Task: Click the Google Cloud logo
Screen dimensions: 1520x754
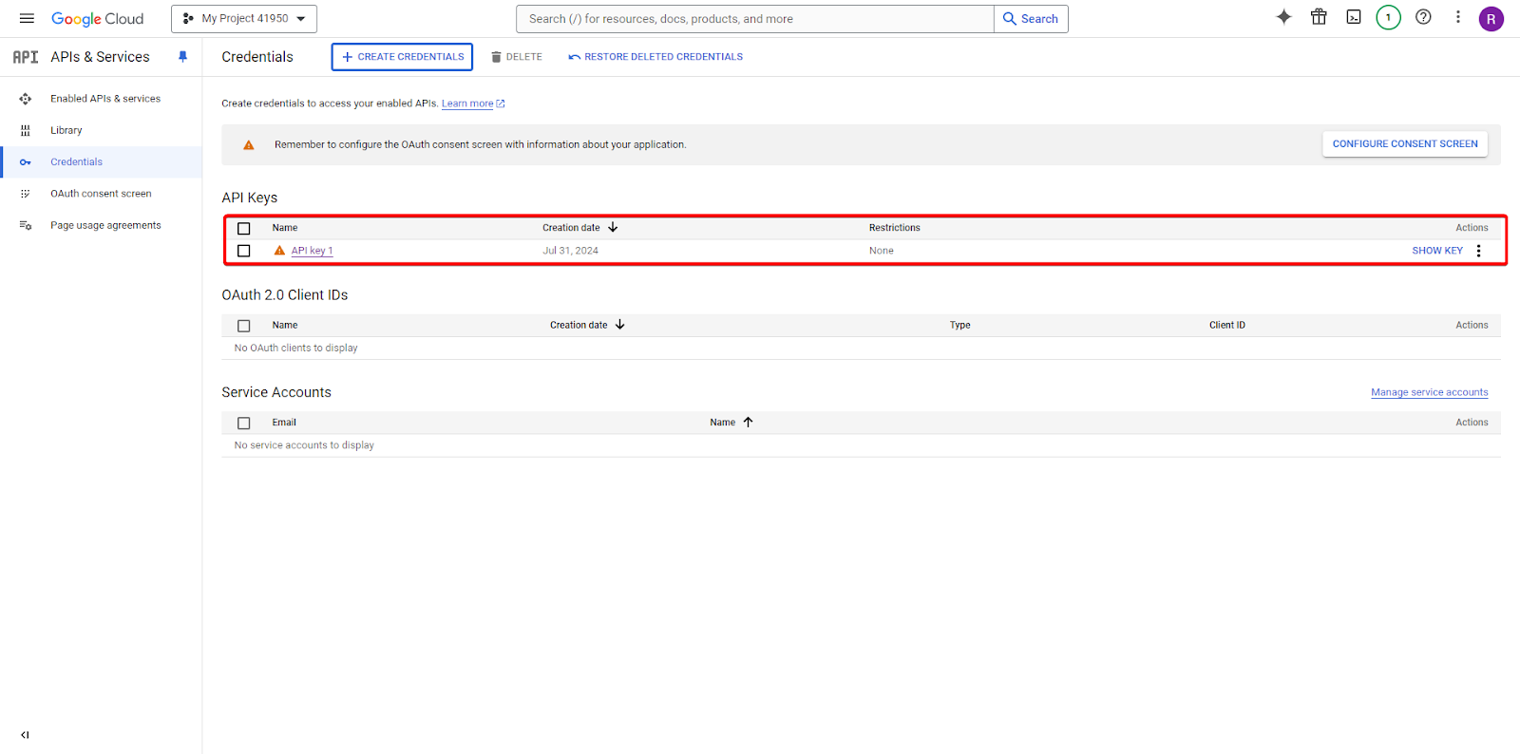Action: (x=97, y=19)
